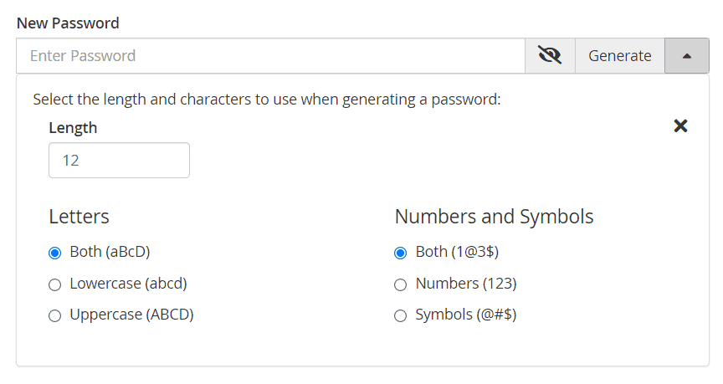Click the Generate button
Image resolution: width=723 pixels, height=384 pixels.
coord(620,56)
